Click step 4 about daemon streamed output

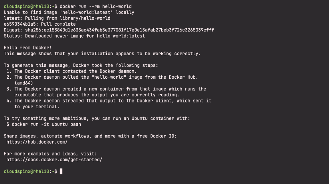(109, 104)
